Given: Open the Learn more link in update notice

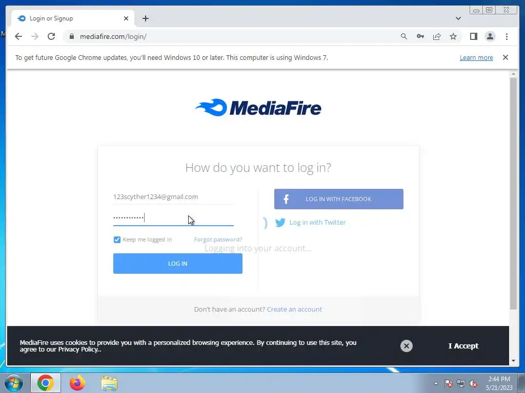Looking at the screenshot, I should 476,57.
